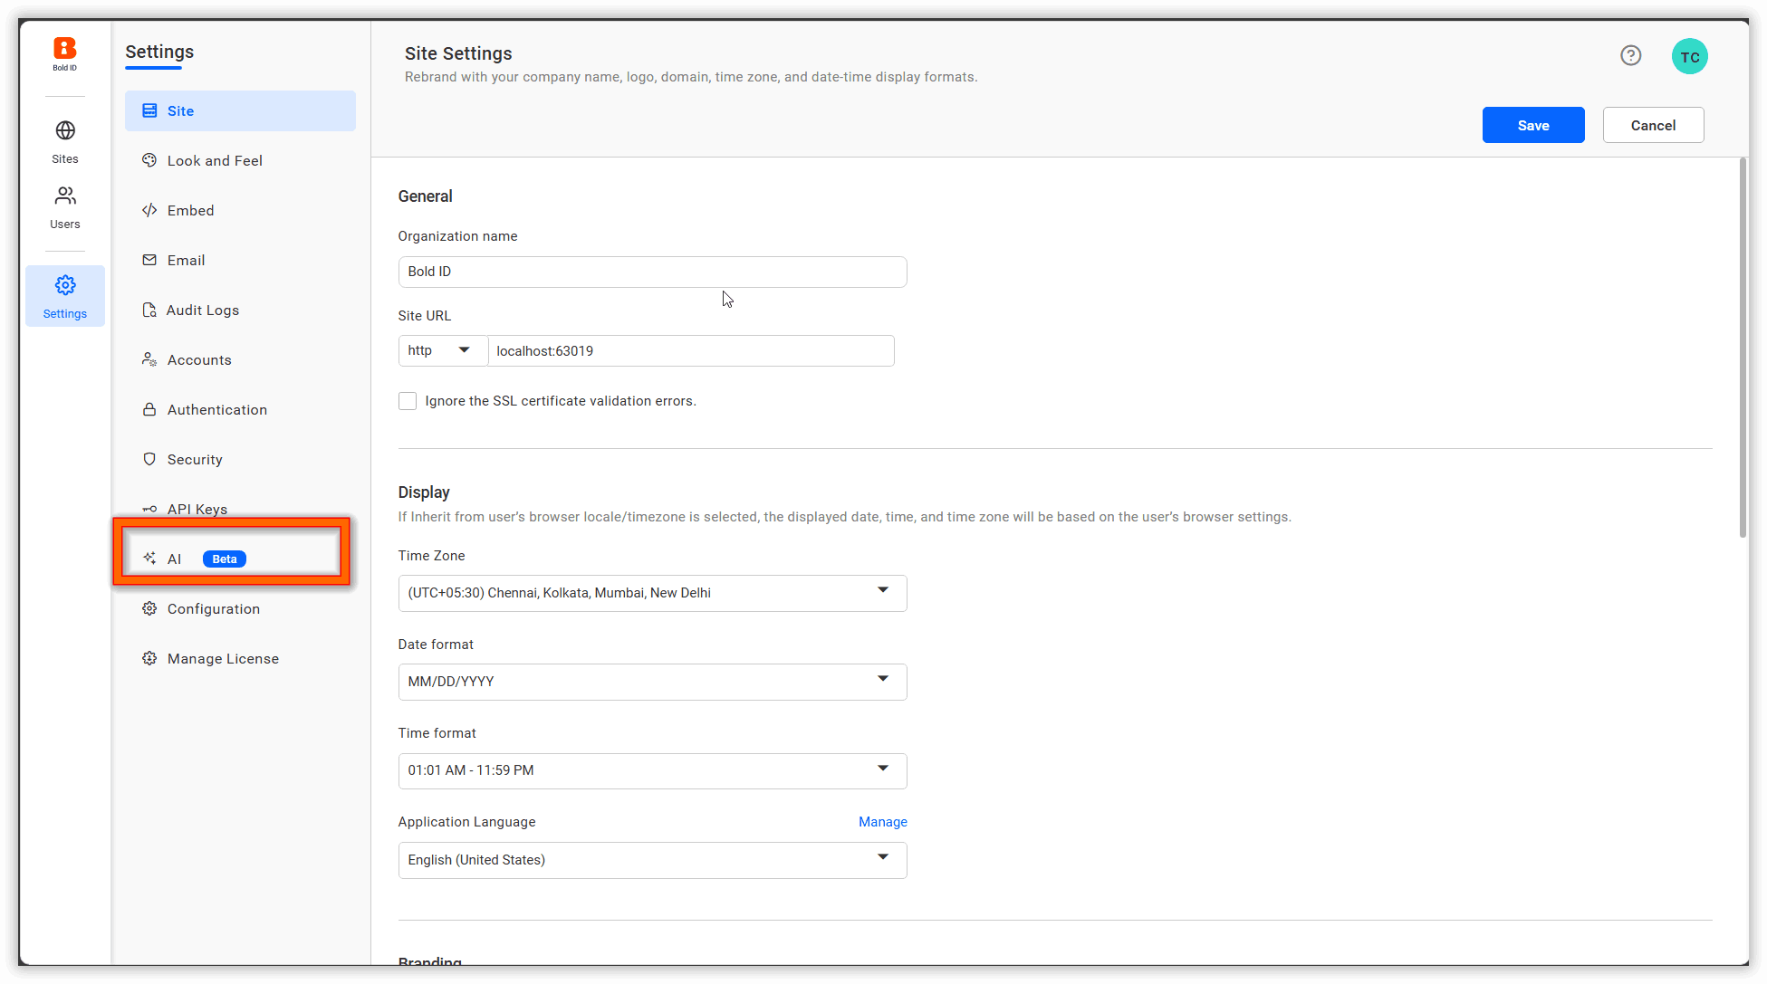Open the Sites globe icon
Screen dimensions: 1767x984
[65, 130]
